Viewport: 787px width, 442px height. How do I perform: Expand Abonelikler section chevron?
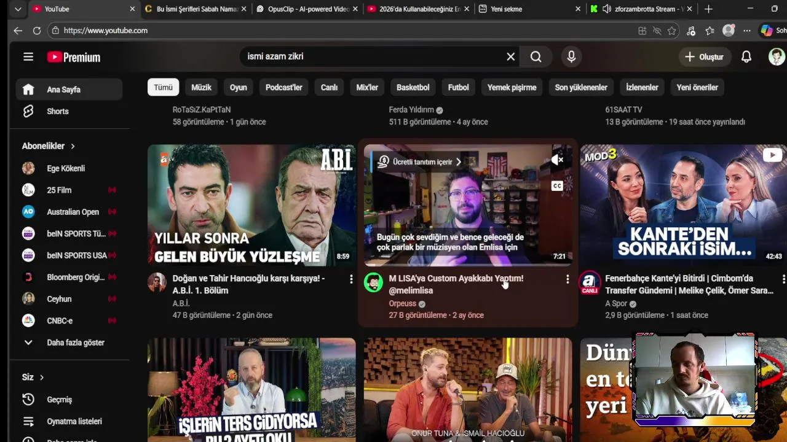click(73, 146)
